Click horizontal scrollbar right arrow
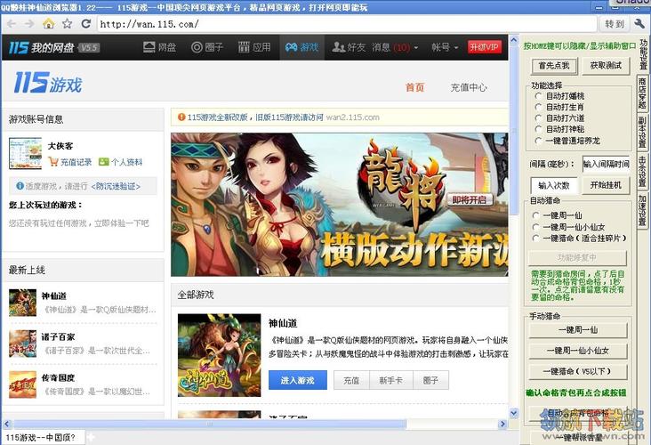 [502, 424]
